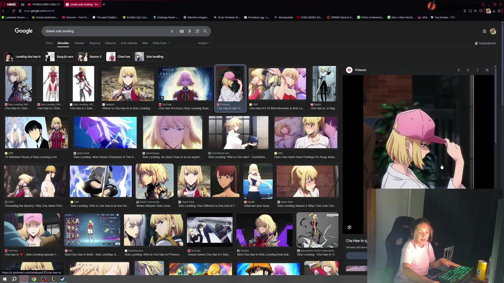This screenshot has width=504, height=283.
Task: Open a new browser tab
Action: (104, 4)
